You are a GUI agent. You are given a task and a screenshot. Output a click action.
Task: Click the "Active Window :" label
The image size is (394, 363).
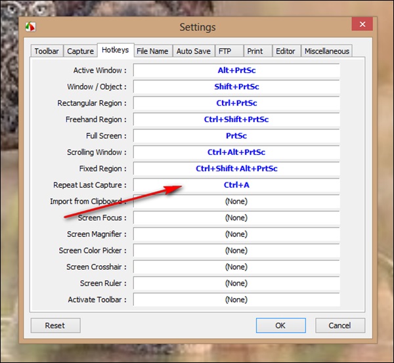click(x=100, y=71)
